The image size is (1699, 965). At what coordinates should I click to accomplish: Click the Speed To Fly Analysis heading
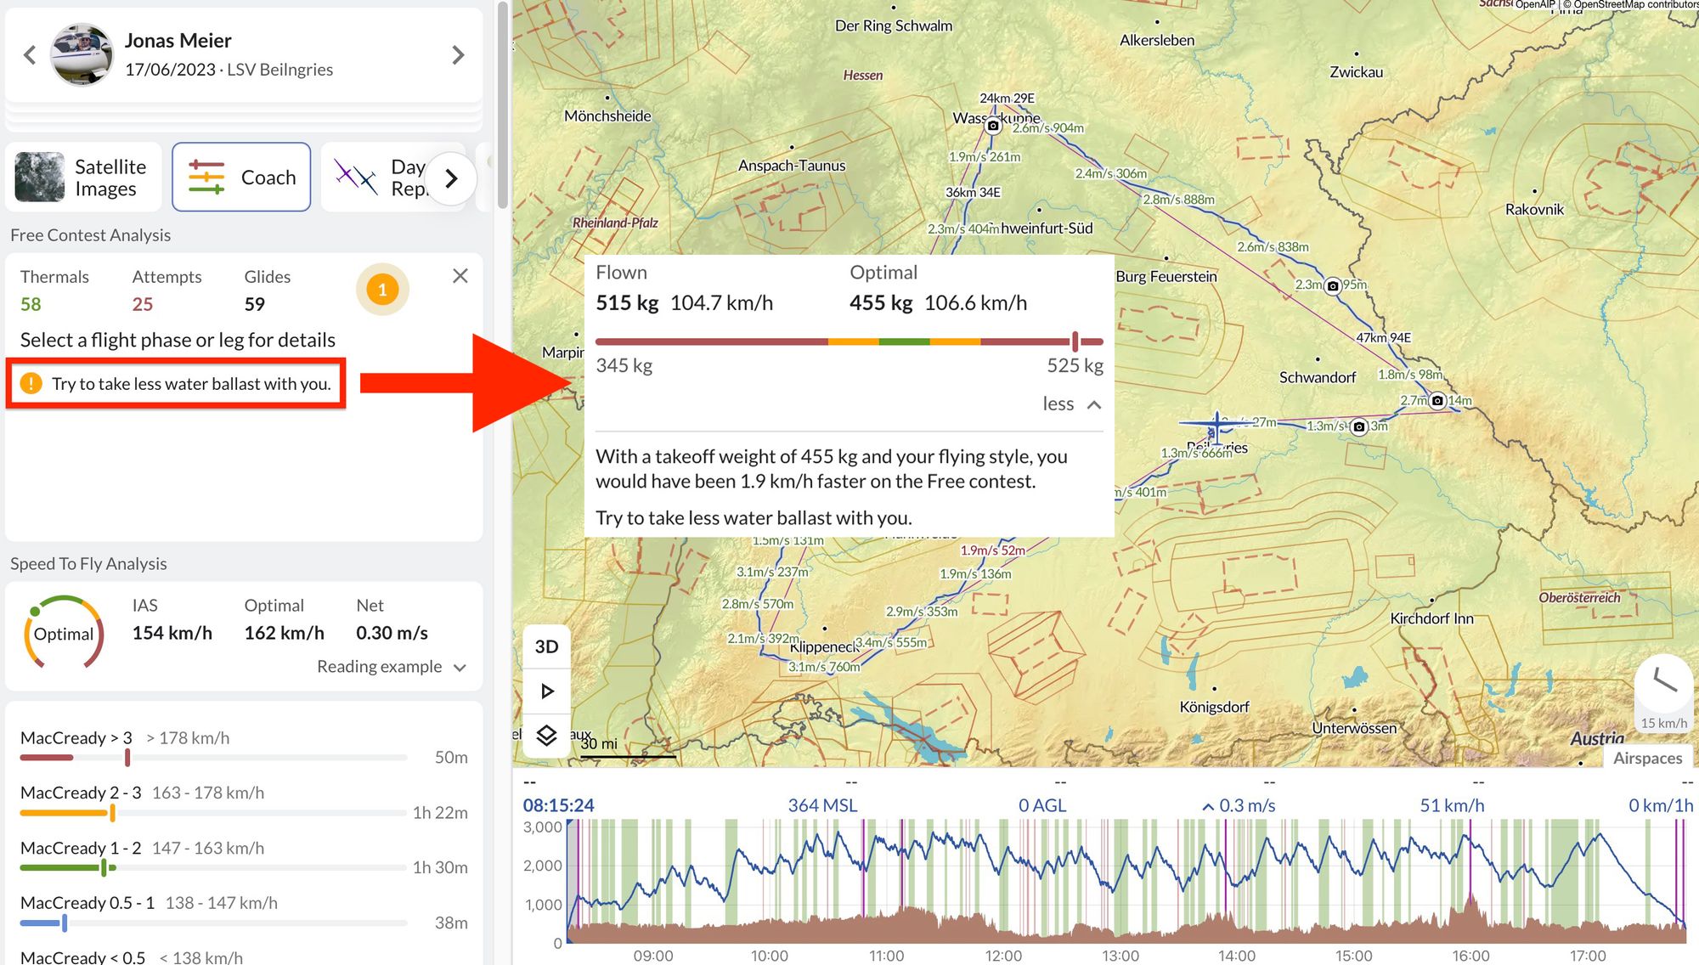pos(88,564)
